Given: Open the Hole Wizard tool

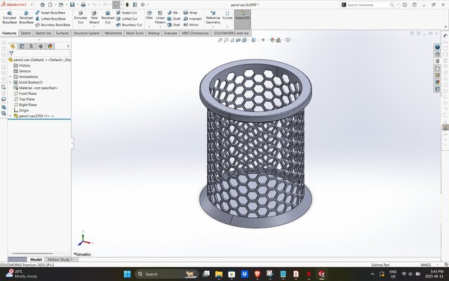Looking at the screenshot, I should (94, 16).
